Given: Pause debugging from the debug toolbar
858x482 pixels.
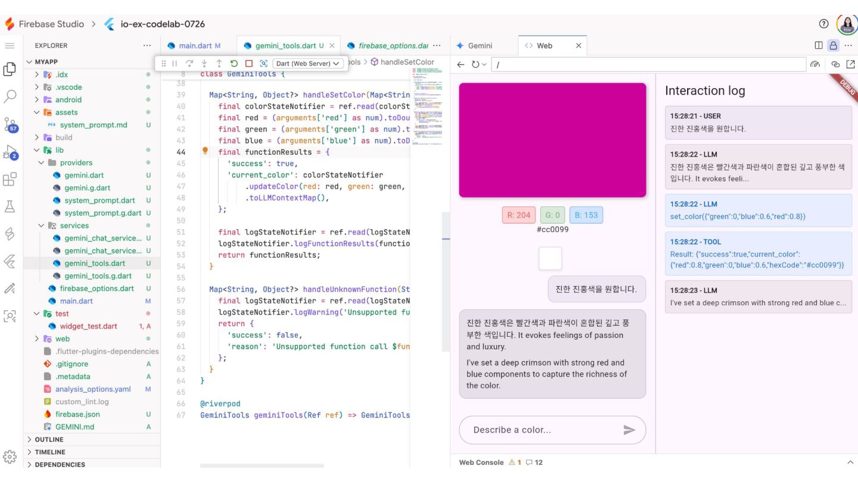Looking at the screenshot, I should [x=175, y=63].
